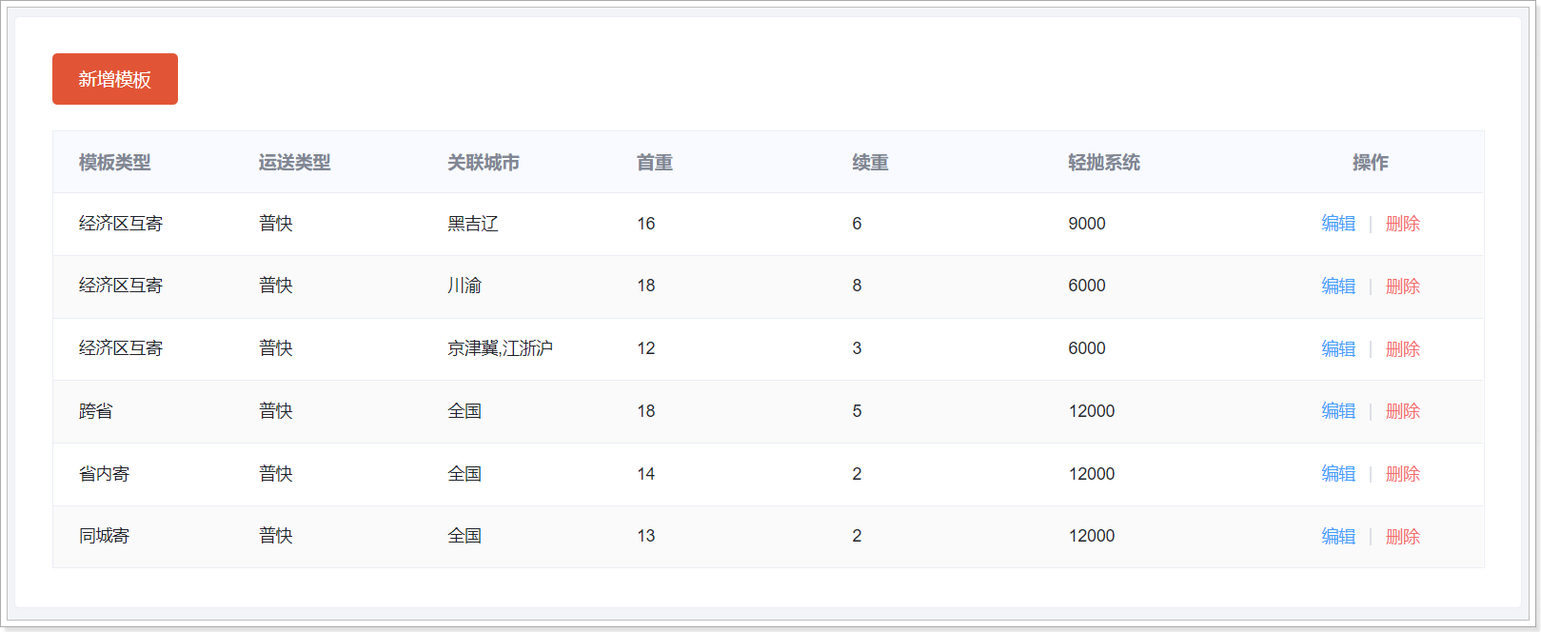Delete the 川渝 template row

[x=1403, y=286]
